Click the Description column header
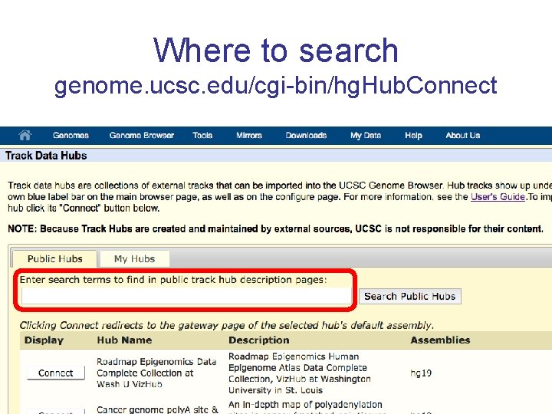Viewport: 552px width, 414px height. (259, 340)
